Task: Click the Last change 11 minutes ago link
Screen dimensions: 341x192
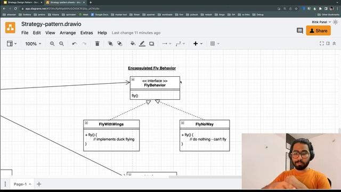Action: (136, 33)
